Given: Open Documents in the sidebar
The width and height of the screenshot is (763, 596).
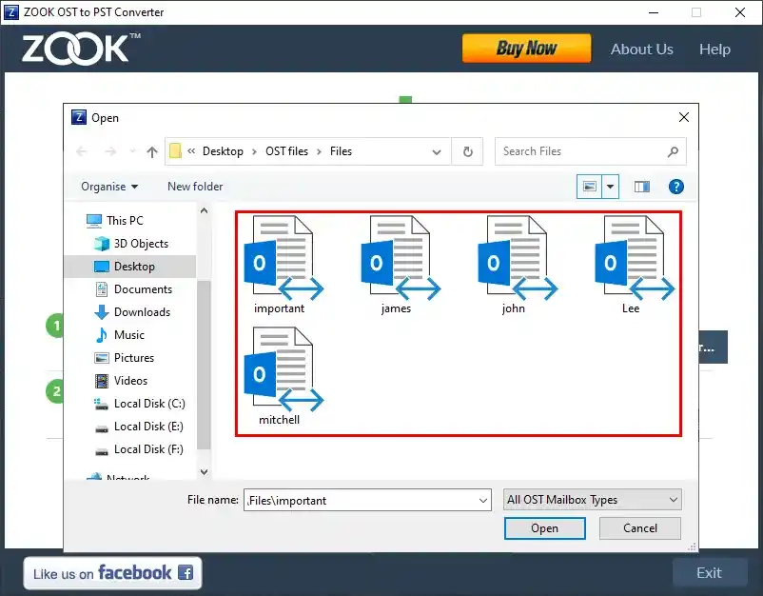Looking at the screenshot, I should click(x=143, y=289).
